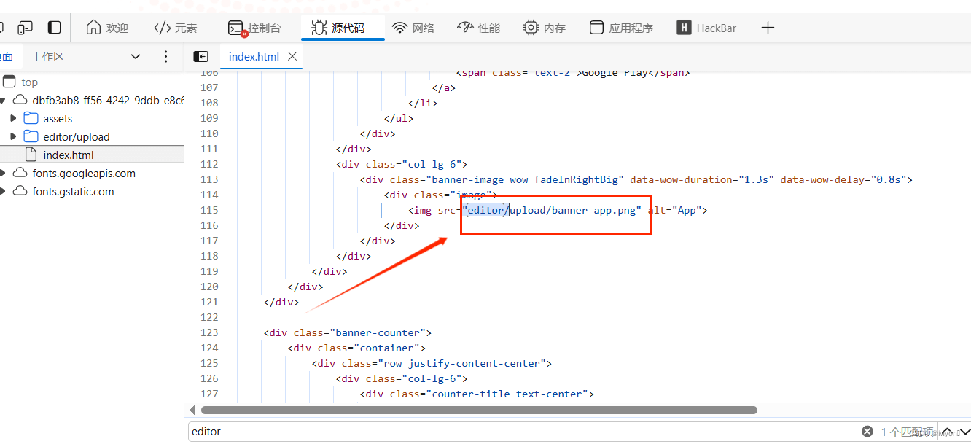The height and width of the screenshot is (444, 971).
Task: Collapse the file navigator sidebar panel
Action: (x=201, y=56)
